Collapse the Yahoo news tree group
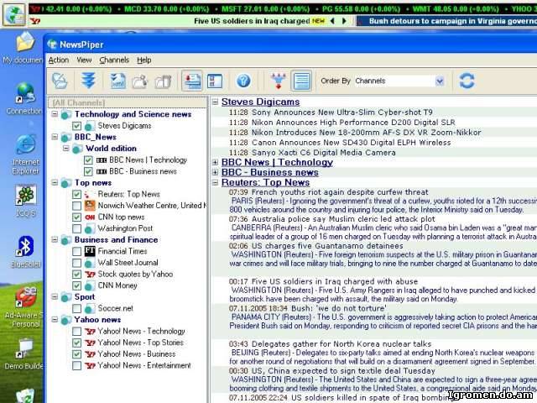The image size is (537, 403). coord(55,319)
